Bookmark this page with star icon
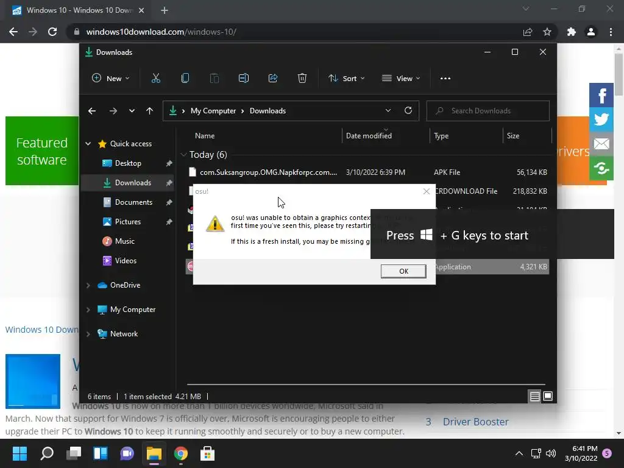Image resolution: width=624 pixels, height=468 pixels. pyautogui.click(x=547, y=32)
